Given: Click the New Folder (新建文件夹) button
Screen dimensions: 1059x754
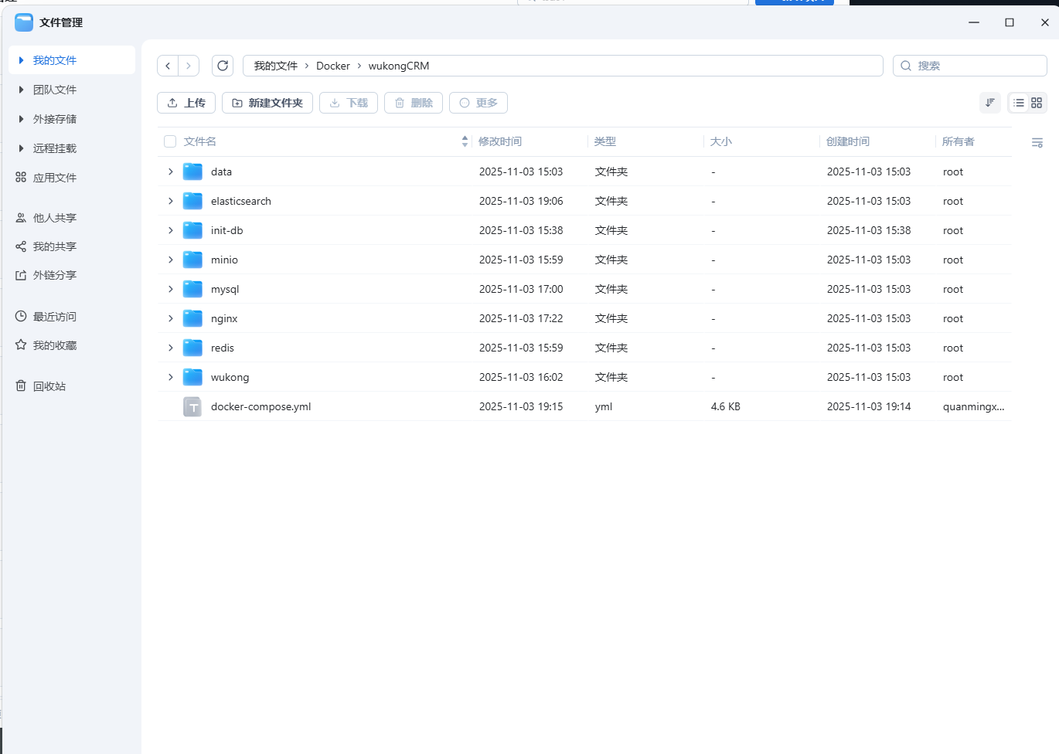Looking at the screenshot, I should point(267,103).
